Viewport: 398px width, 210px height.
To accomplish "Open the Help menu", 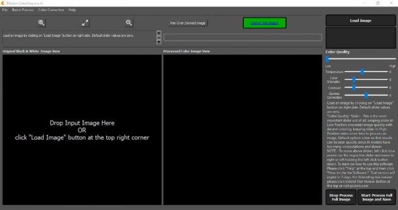I will coord(72,10).
